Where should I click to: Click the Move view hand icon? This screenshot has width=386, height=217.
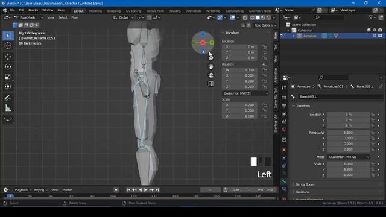click(x=210, y=67)
